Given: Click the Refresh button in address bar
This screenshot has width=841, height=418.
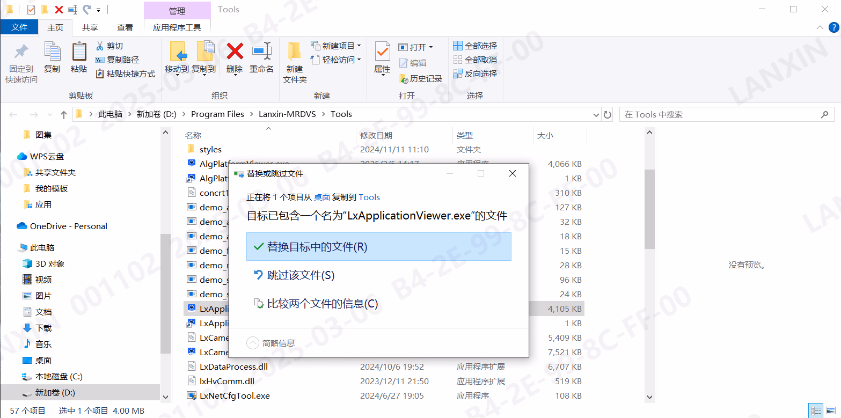Looking at the screenshot, I should (608, 114).
